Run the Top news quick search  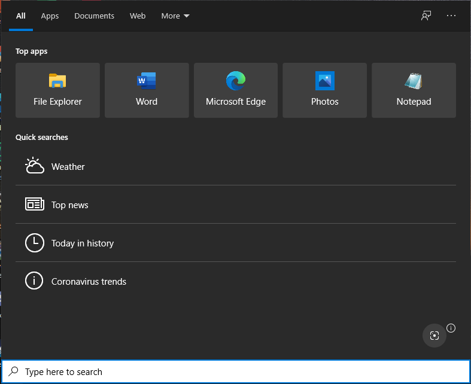[x=236, y=205]
